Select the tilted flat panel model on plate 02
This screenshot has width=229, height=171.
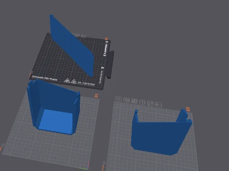(x=72, y=46)
